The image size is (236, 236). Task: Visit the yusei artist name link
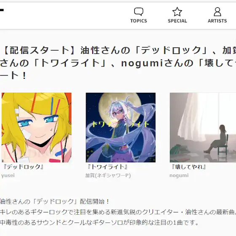[8, 175]
